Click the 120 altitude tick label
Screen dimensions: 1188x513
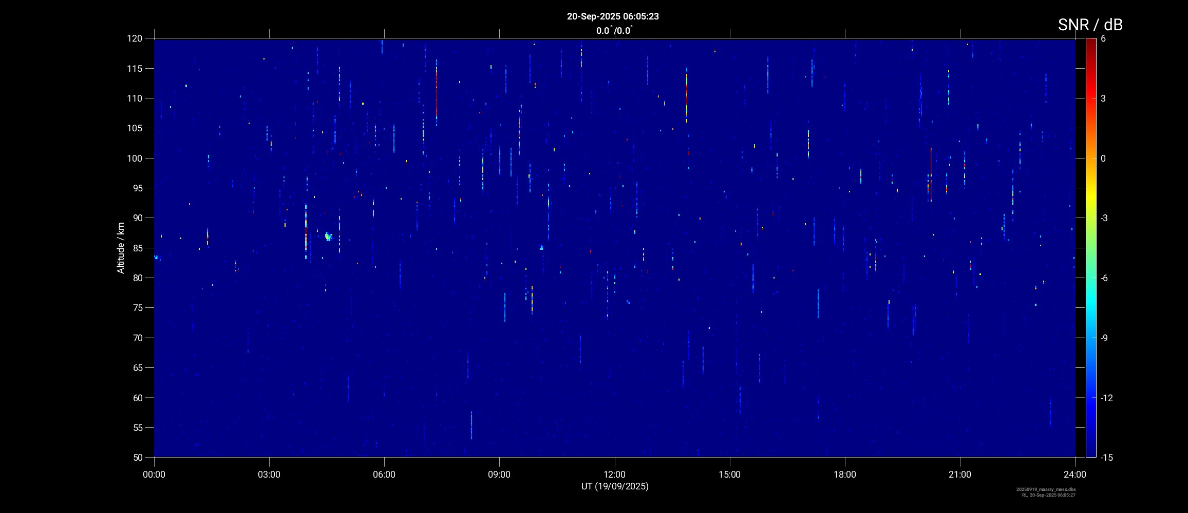click(135, 38)
